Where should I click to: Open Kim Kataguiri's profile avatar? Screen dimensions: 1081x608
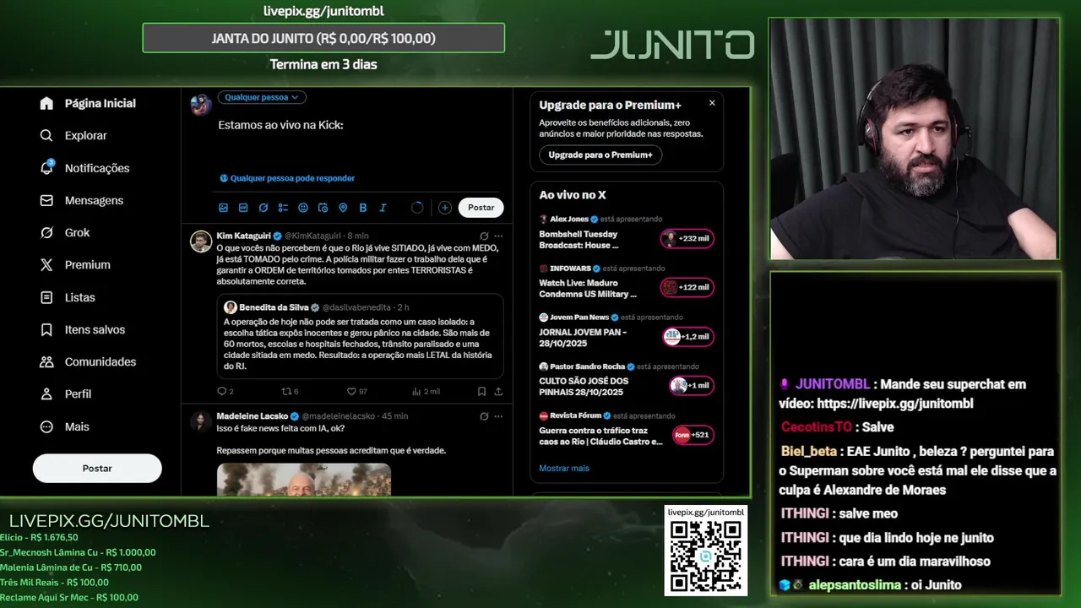(201, 242)
